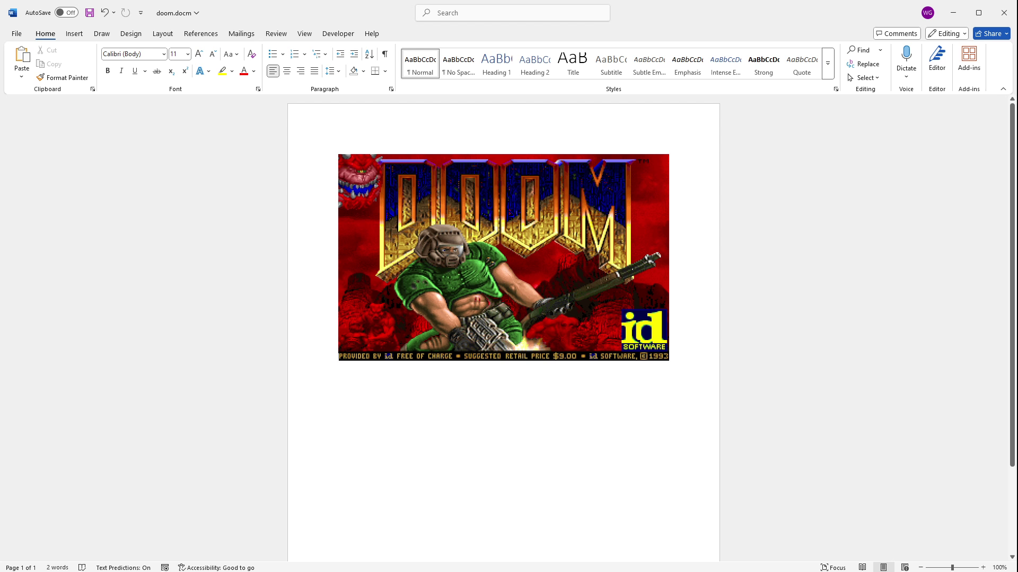The width and height of the screenshot is (1018, 572).
Task: Open the Insert ribbon tab
Action: (x=74, y=33)
